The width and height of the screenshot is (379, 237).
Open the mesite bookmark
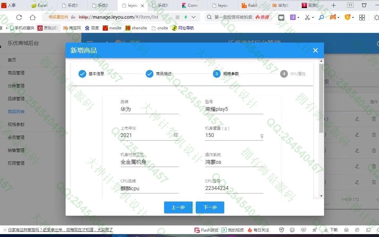(112, 28)
